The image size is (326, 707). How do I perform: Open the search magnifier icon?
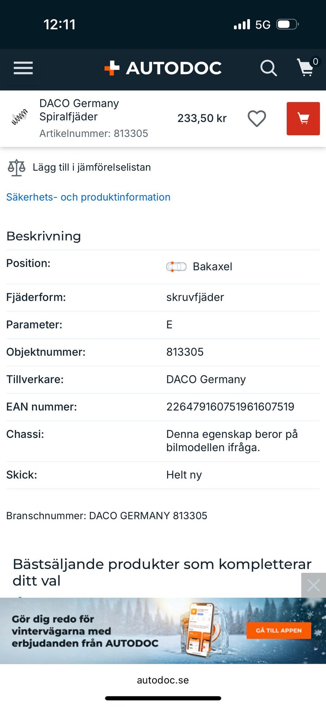[x=268, y=68]
